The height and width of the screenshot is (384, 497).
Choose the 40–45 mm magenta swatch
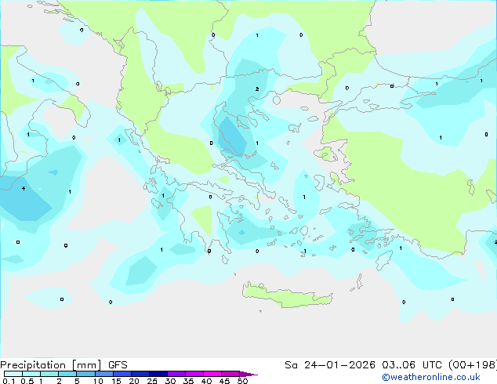[212, 374]
